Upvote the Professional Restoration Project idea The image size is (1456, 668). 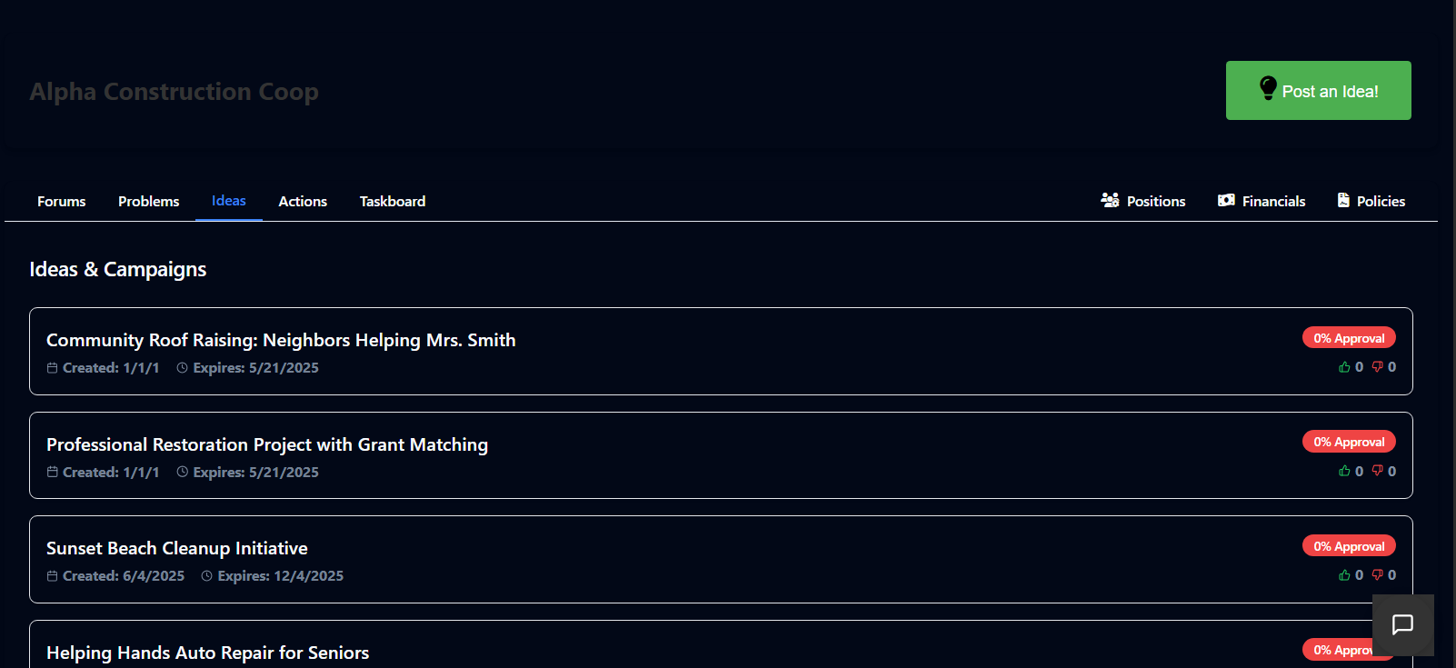1344,471
